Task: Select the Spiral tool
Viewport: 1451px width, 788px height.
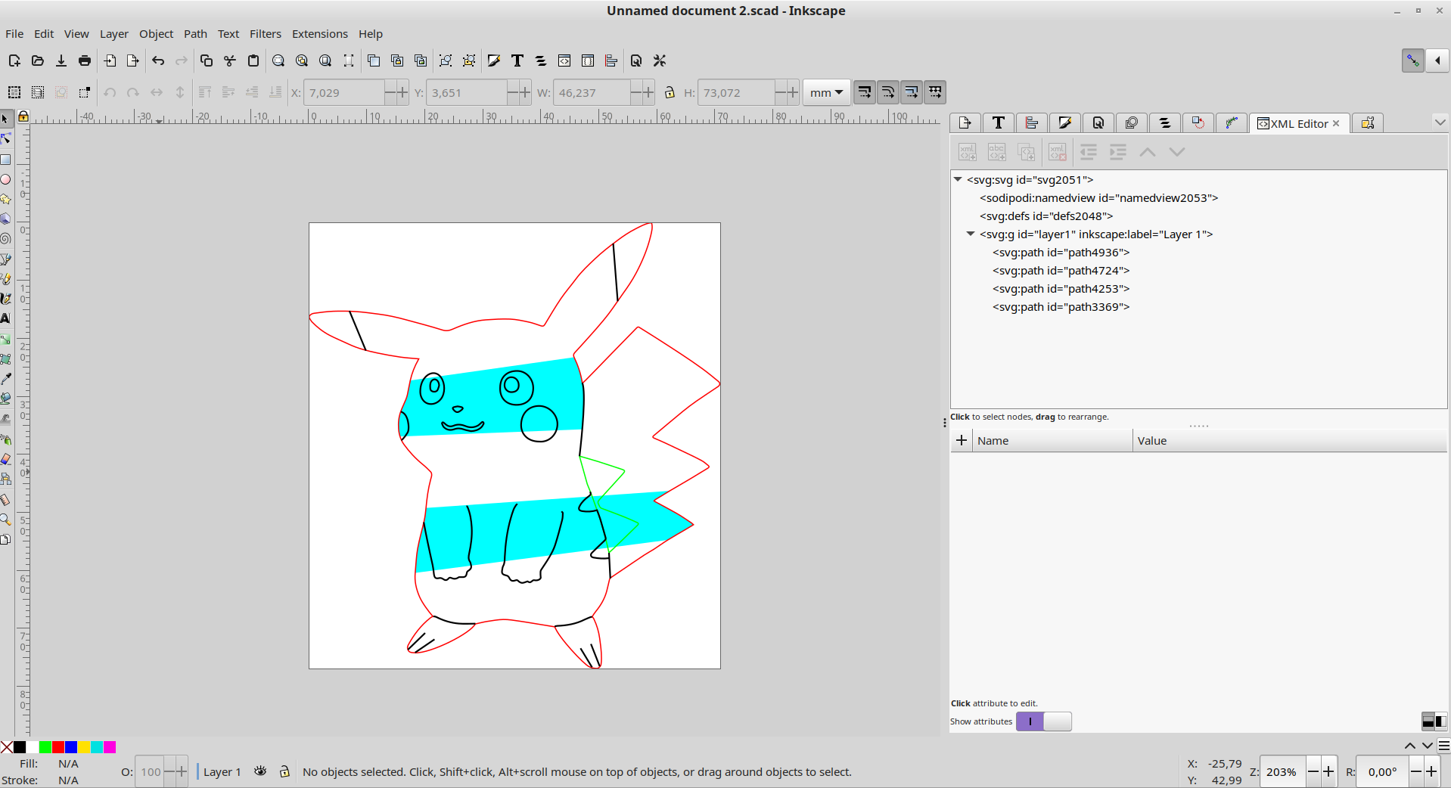Action: tap(6, 239)
